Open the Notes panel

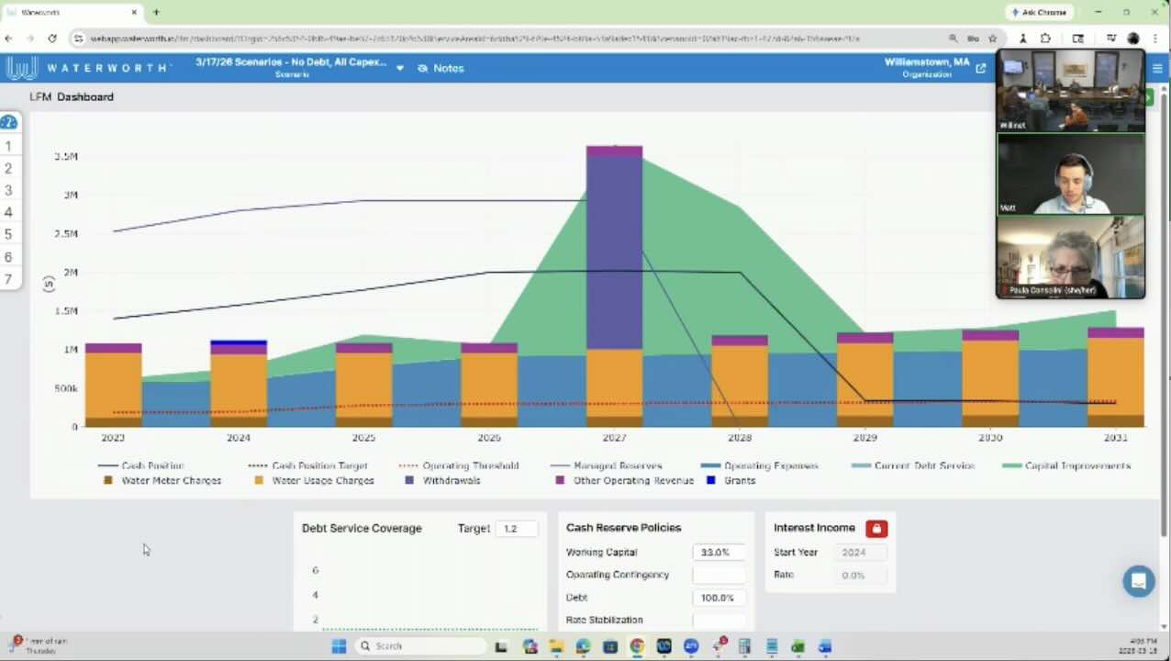click(x=441, y=68)
